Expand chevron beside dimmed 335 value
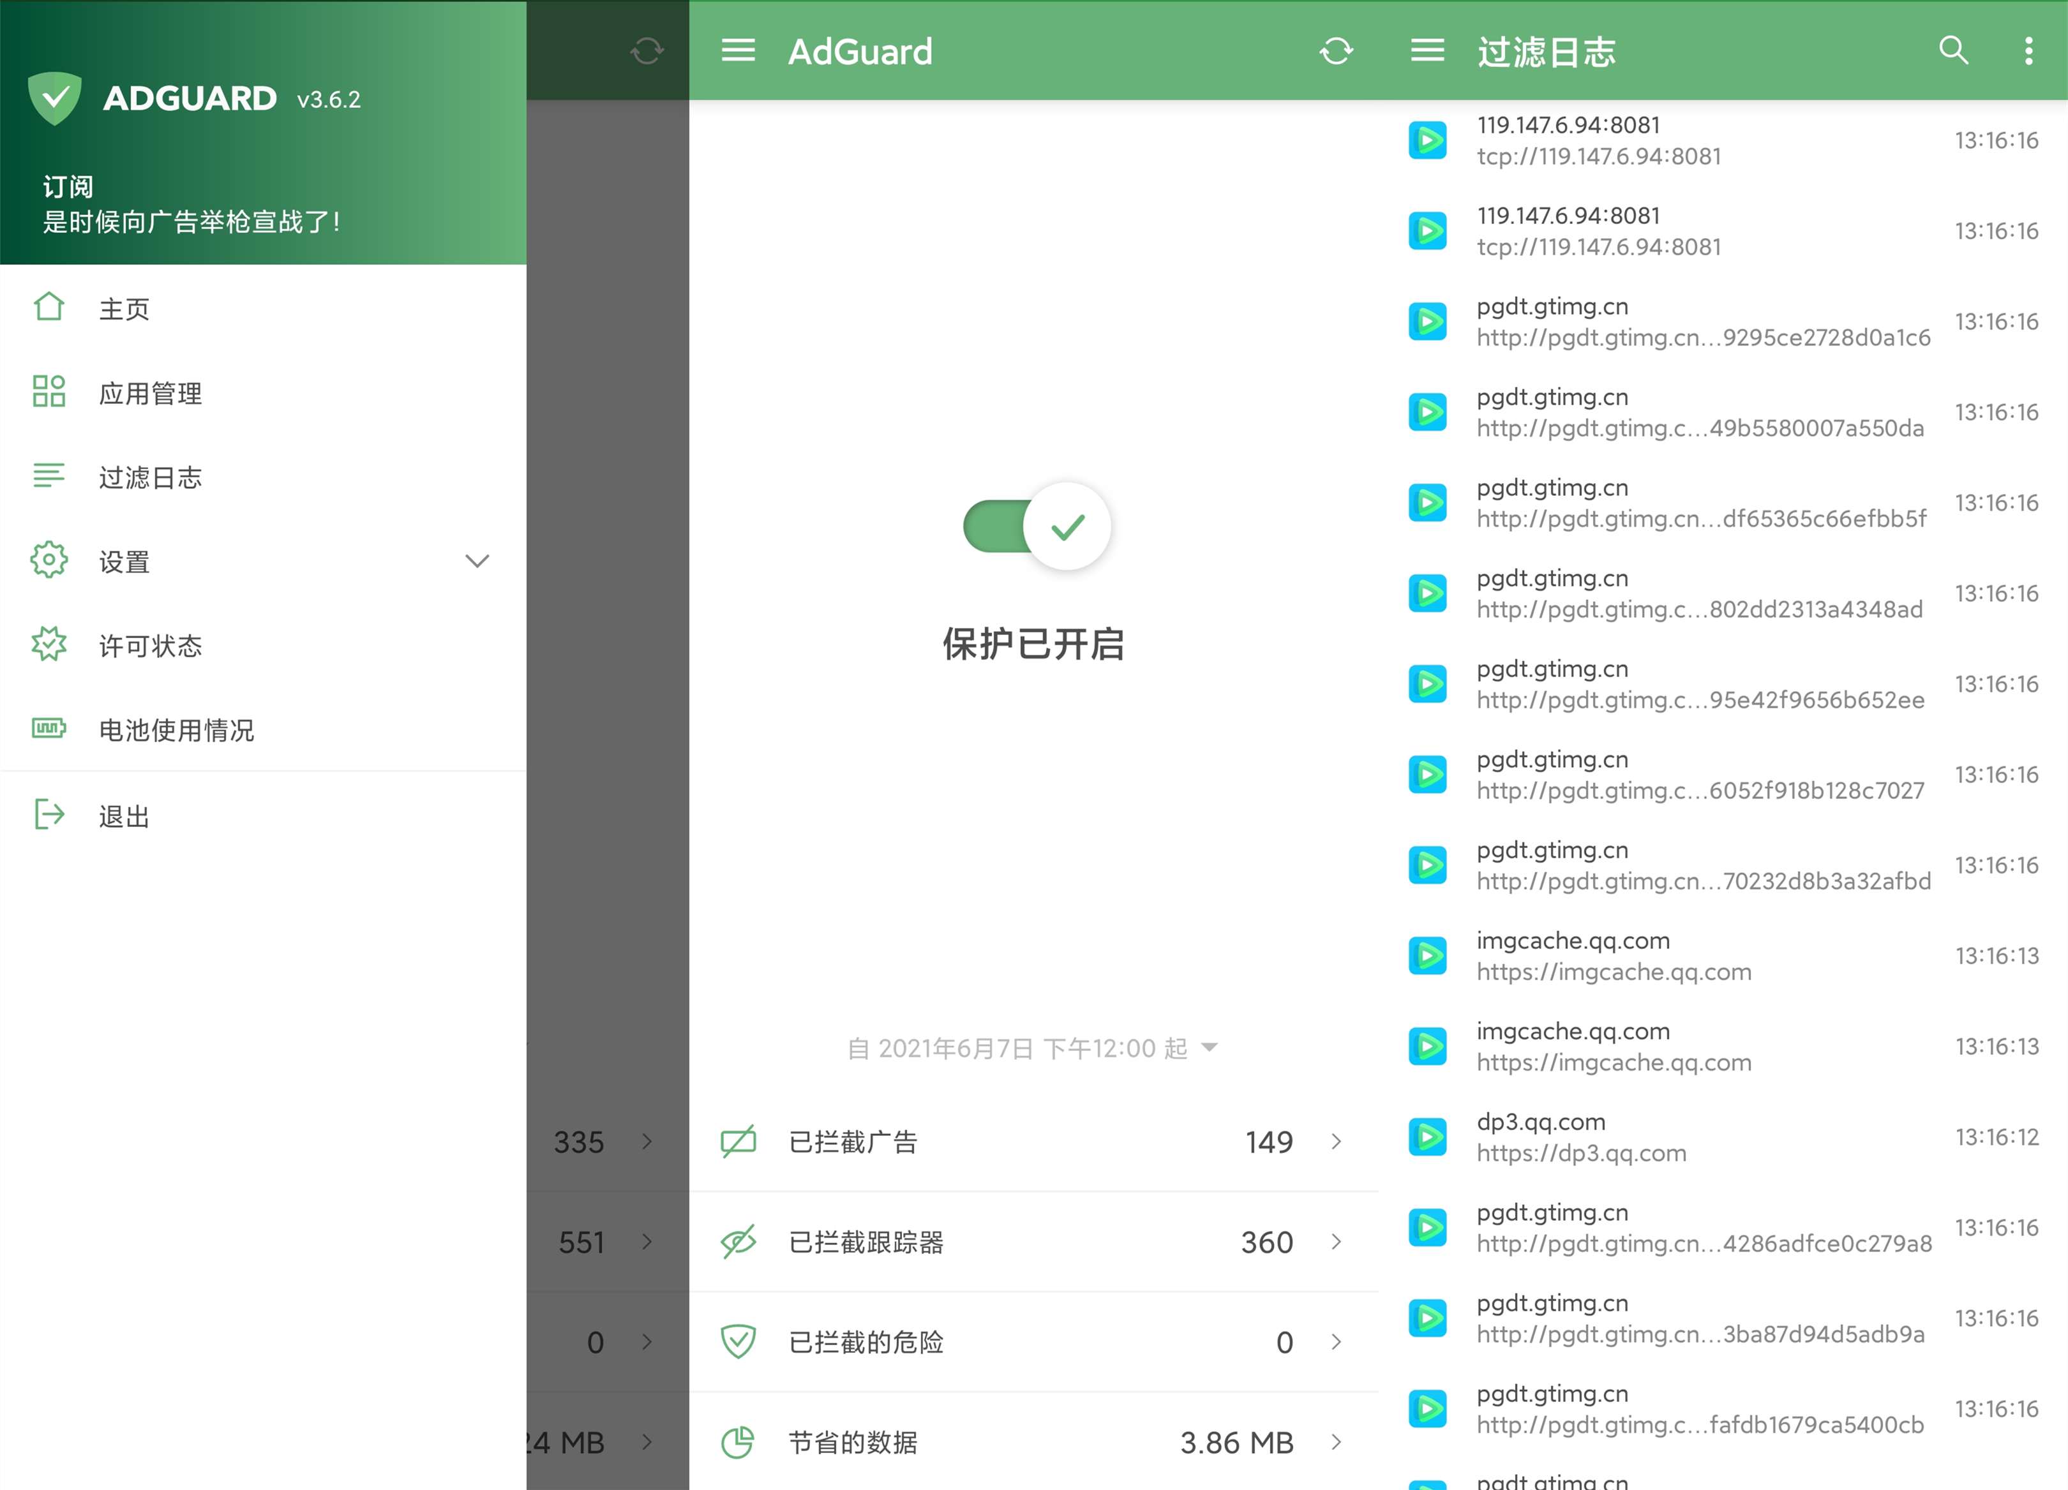2068x1490 pixels. (x=647, y=1141)
